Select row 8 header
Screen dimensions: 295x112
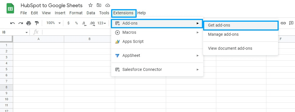[6, 87]
